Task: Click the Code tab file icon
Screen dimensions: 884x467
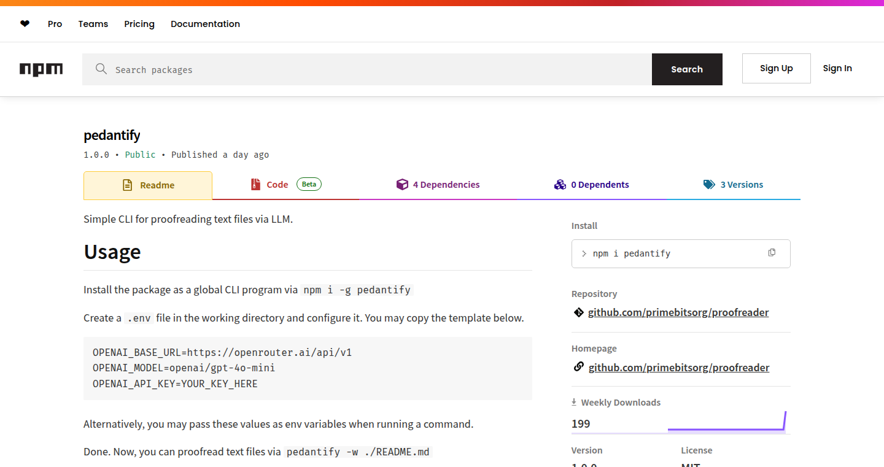Action: pyautogui.click(x=255, y=185)
